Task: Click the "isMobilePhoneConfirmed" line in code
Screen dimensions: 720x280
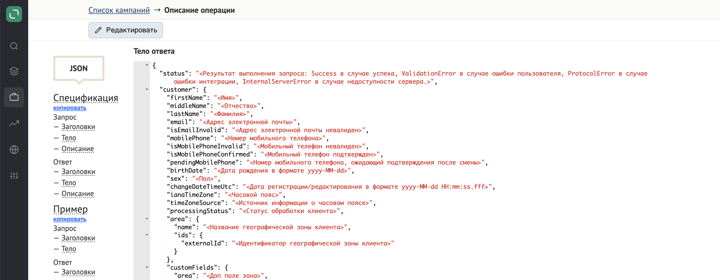Action: (x=275, y=155)
